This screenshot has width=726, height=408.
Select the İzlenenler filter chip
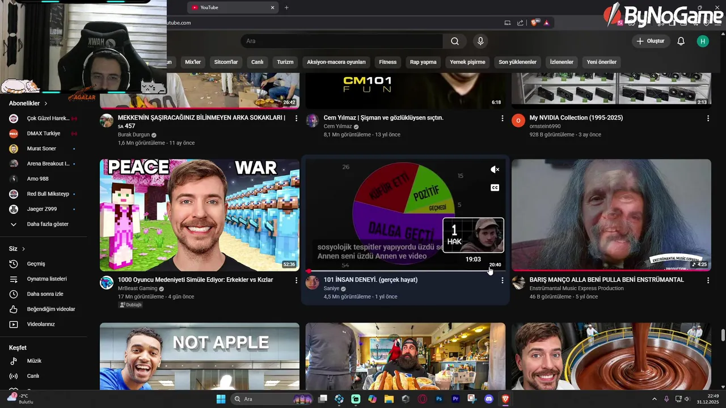coord(562,62)
